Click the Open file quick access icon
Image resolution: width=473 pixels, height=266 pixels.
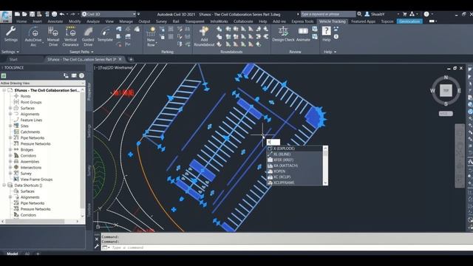pos(24,14)
